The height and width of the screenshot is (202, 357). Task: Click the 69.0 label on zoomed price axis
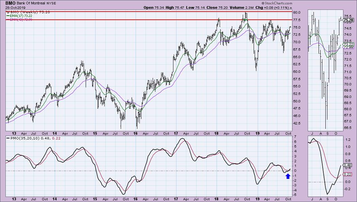click(348, 97)
